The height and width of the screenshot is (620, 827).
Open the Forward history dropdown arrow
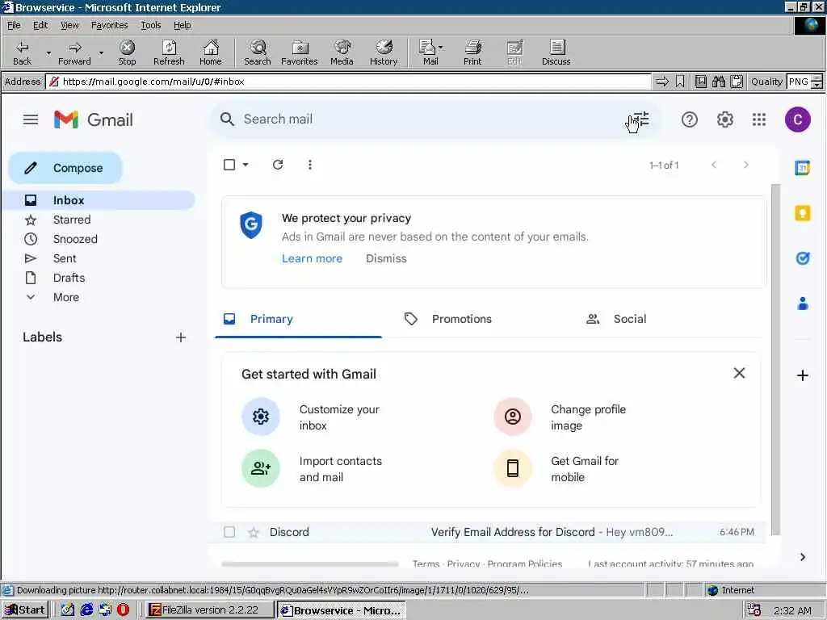pos(101,53)
